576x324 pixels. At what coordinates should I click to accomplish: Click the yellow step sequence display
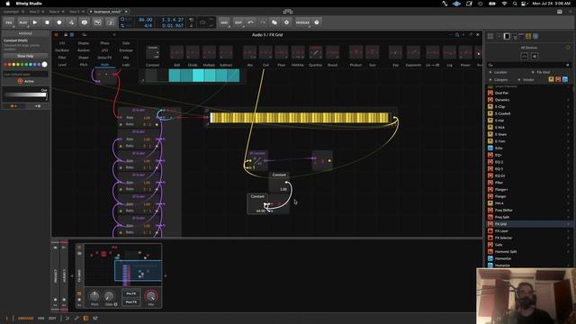click(x=300, y=118)
